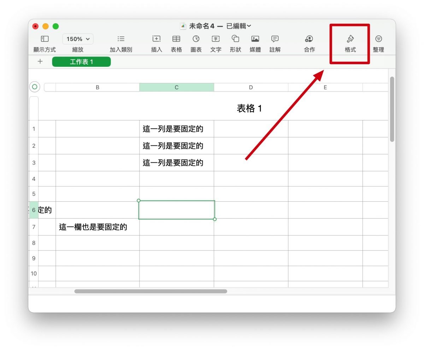Click cell B7 text 這一欄也是要固定的

(93, 227)
